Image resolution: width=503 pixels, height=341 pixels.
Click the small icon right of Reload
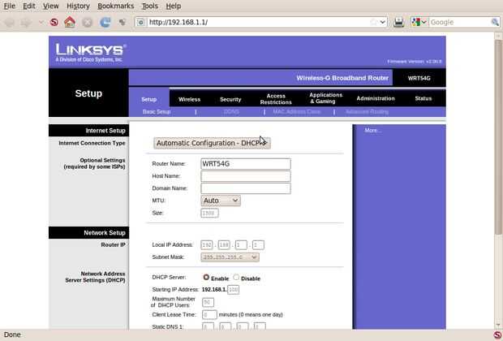(x=123, y=22)
